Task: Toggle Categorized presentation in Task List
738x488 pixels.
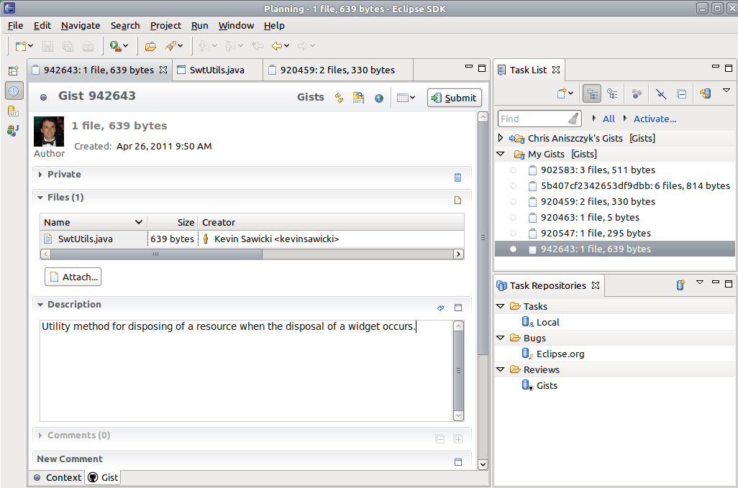Action: (592, 93)
